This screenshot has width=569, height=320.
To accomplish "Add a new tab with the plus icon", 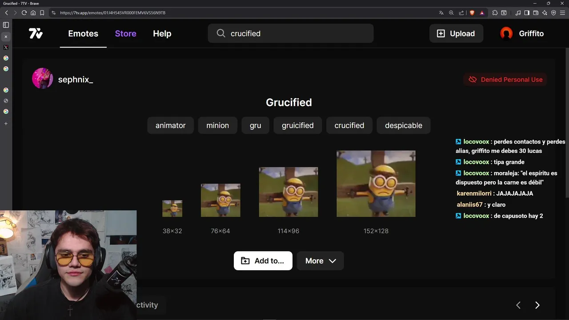I will coord(6,124).
